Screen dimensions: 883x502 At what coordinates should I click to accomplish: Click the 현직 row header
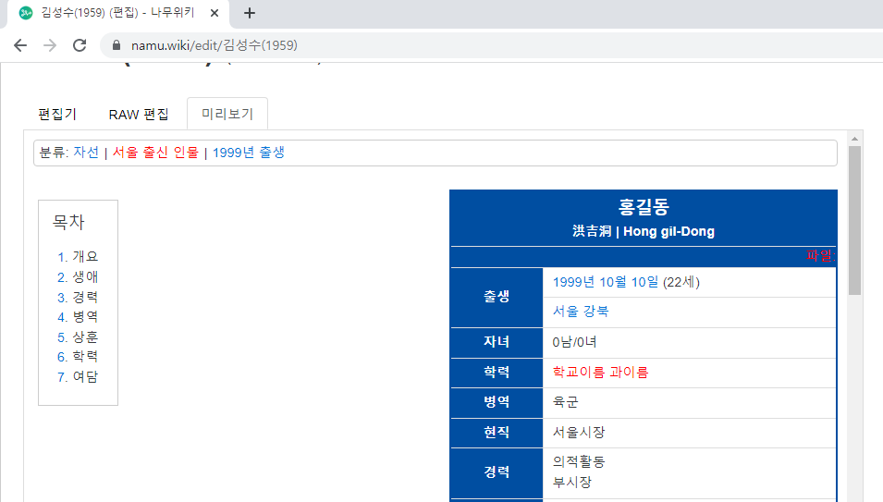tap(497, 433)
